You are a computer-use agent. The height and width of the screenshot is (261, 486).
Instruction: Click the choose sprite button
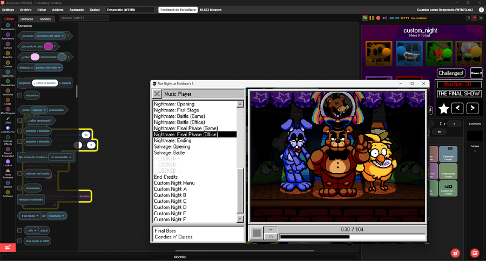point(455,253)
